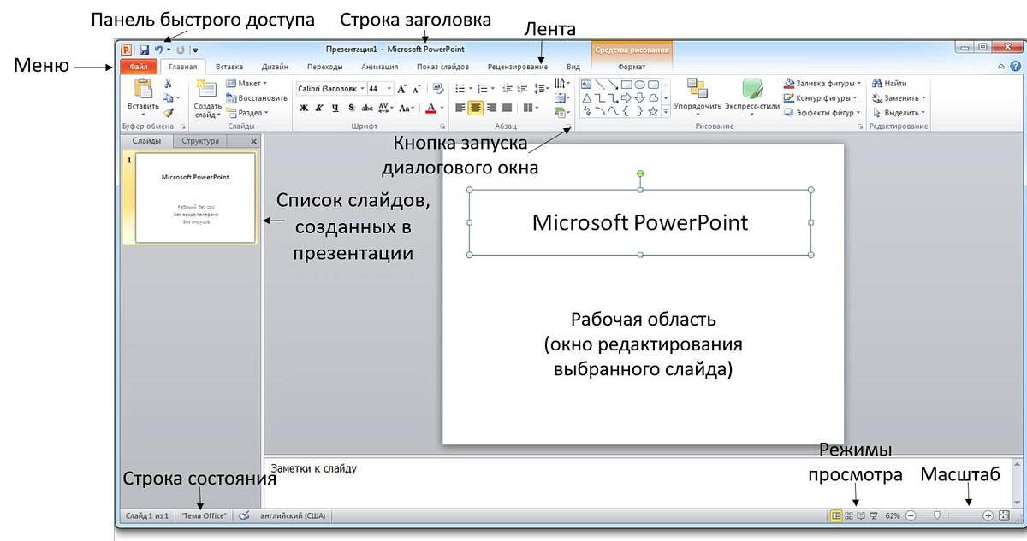Open Раздел section dropdown

[x=246, y=112]
